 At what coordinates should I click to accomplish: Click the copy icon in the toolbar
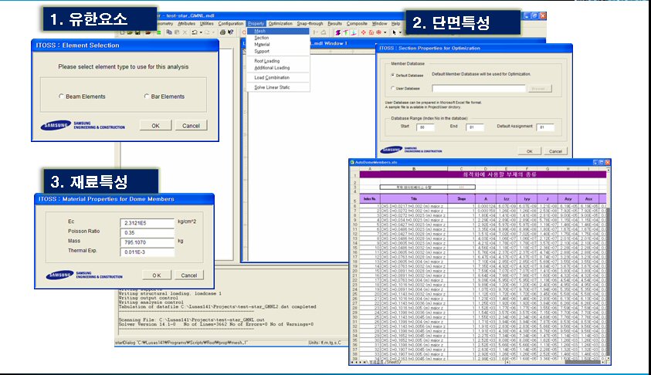coord(168,32)
